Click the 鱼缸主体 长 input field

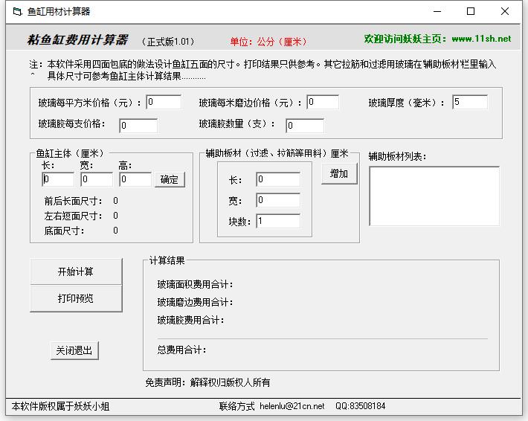tap(58, 179)
